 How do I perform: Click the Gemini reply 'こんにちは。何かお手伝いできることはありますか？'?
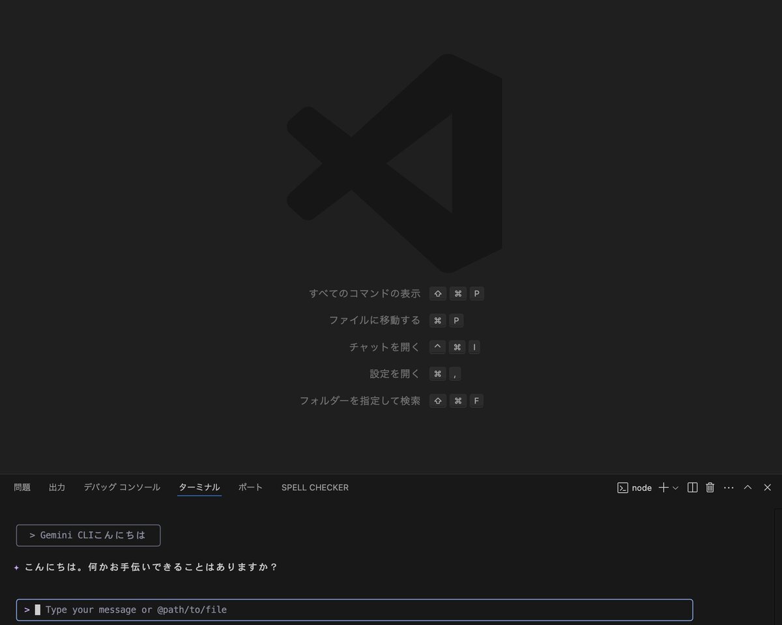[151, 567]
